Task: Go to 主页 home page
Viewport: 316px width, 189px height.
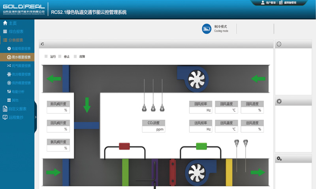Action: coord(12,23)
